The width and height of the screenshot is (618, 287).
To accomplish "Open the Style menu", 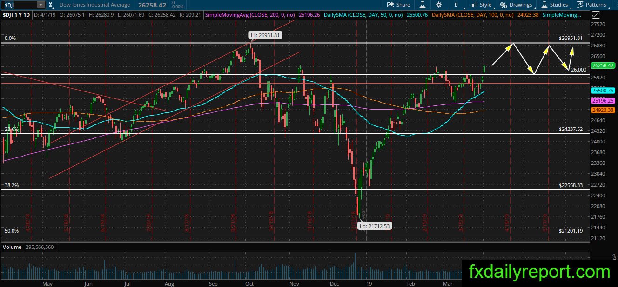I will tap(482, 5).
